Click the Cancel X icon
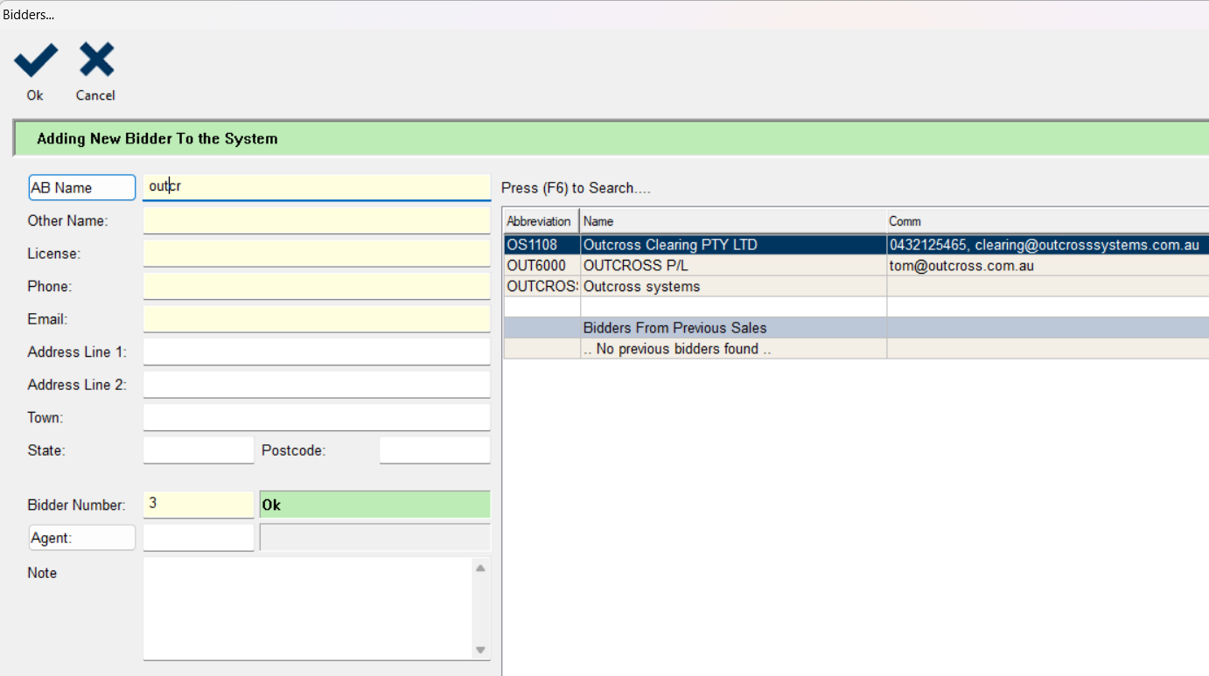This screenshot has width=1209, height=676. point(96,61)
